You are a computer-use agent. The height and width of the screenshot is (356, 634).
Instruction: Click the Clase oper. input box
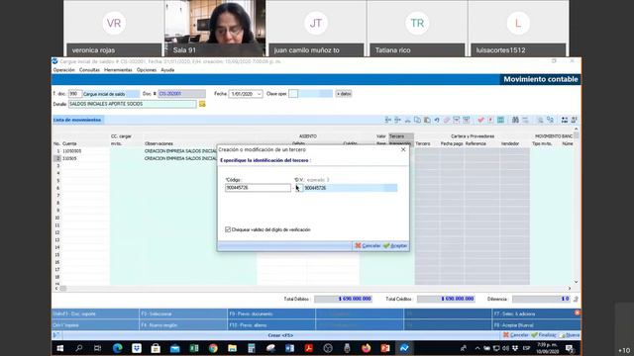[293, 94]
